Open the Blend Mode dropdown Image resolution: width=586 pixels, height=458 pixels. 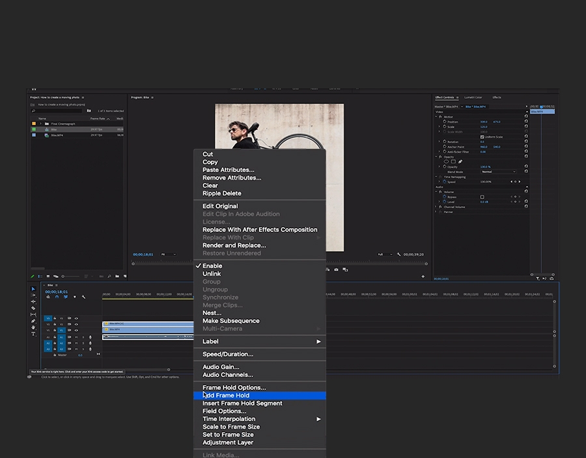498,172
